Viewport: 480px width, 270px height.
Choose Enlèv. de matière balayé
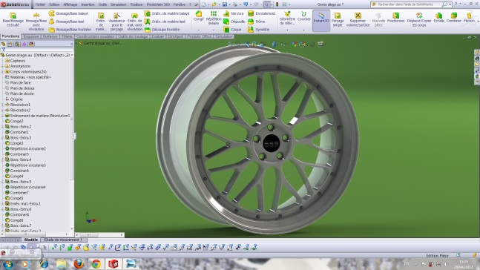[167, 13]
